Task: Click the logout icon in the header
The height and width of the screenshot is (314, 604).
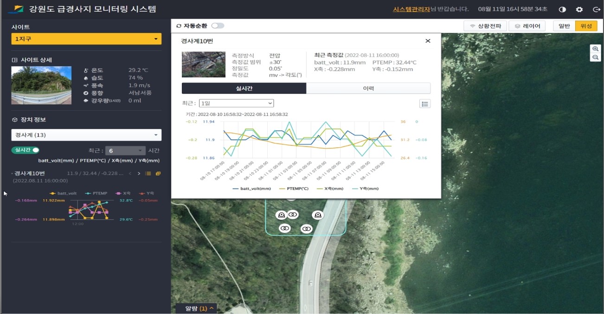Action: point(597,9)
